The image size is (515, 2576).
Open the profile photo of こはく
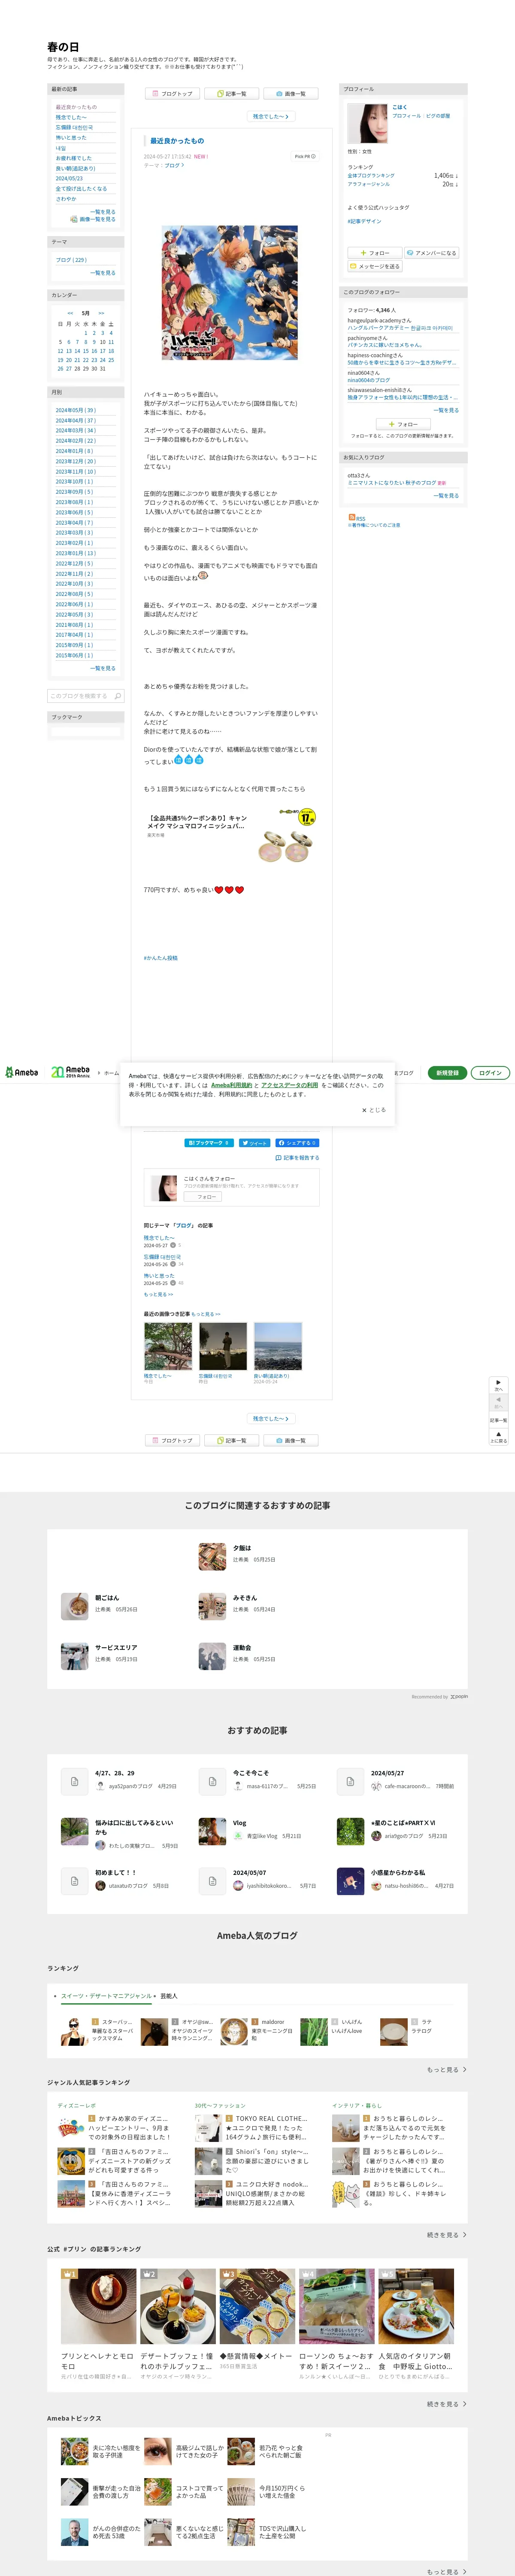point(367,124)
